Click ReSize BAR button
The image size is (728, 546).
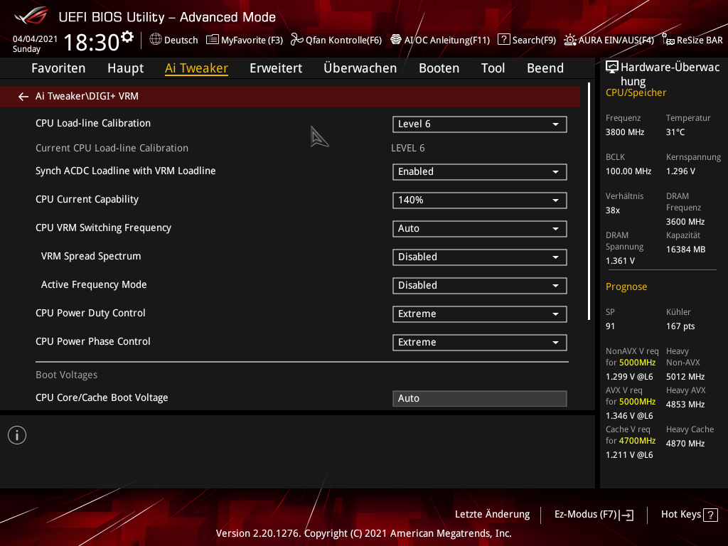[x=692, y=40]
